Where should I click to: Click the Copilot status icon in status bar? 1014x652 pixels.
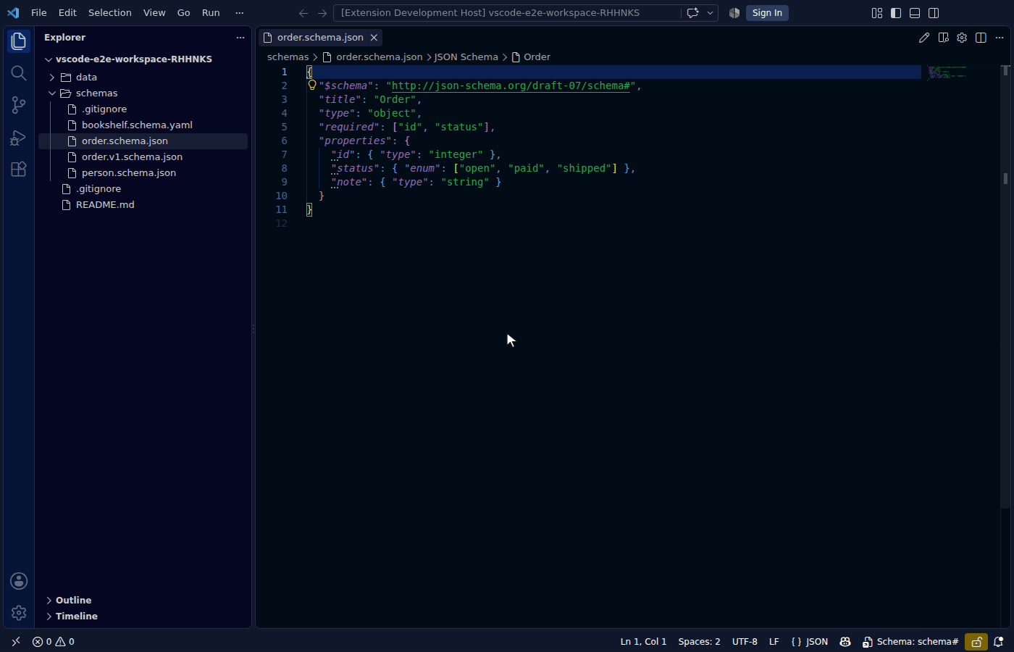click(845, 642)
